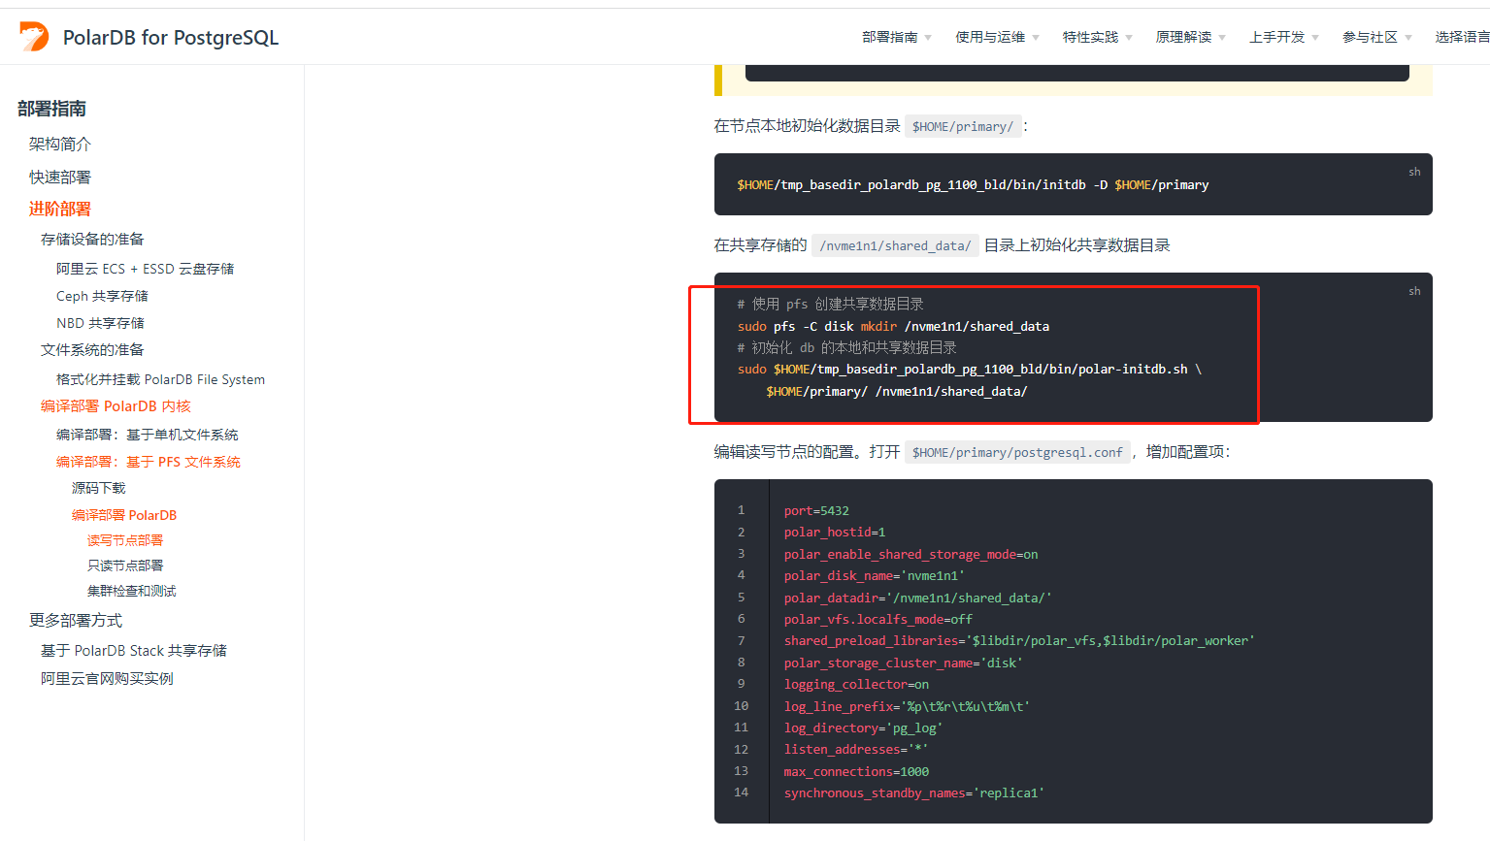The height and width of the screenshot is (841, 1490).
Task: Click inline code $HOME/primary/postgresql.conf
Action: click(x=1017, y=452)
